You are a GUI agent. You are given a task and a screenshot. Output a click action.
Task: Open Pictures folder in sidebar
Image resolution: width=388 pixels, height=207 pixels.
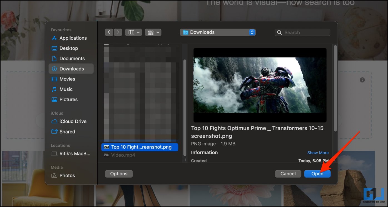pyautogui.click(x=71, y=99)
